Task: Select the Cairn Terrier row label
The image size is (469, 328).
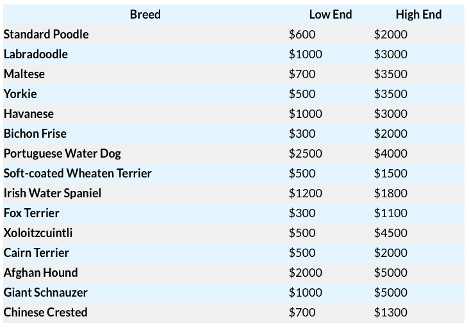Action: pos(37,252)
